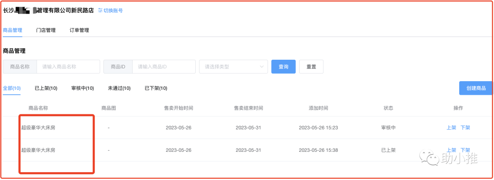This screenshot has height=180, width=494.
Task: Click the 切换账号 switch account link
Action: point(110,10)
